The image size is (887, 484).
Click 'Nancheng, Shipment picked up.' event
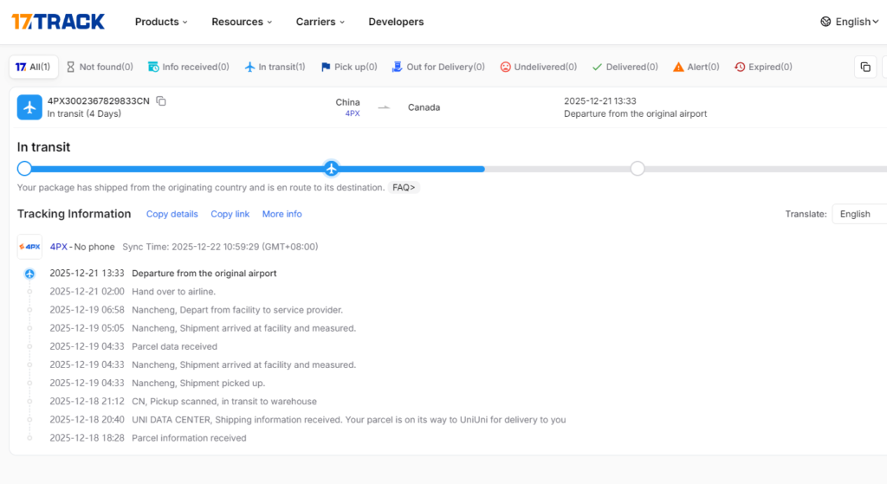pyautogui.click(x=198, y=384)
